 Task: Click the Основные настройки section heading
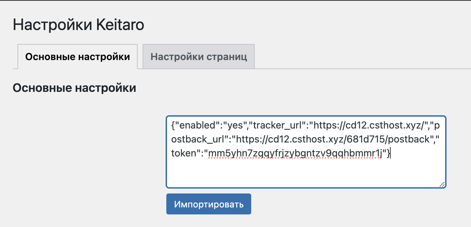click(x=74, y=88)
